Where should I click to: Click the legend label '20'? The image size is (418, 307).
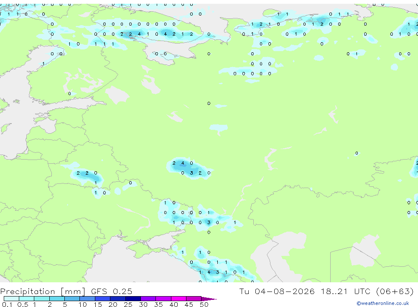[113, 304]
